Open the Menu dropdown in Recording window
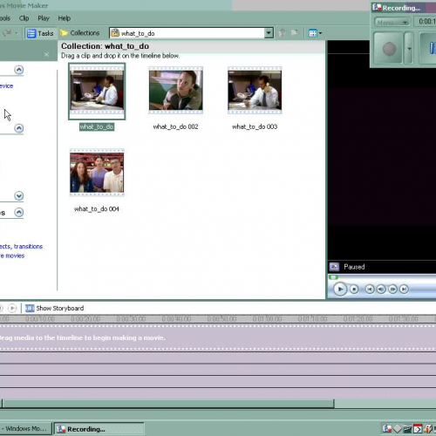The height and width of the screenshot is (436, 436). pyautogui.click(x=392, y=23)
